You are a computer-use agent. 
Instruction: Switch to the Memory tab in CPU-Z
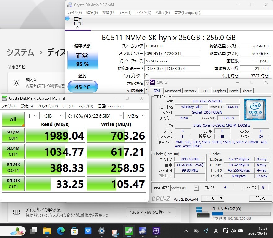(190, 91)
